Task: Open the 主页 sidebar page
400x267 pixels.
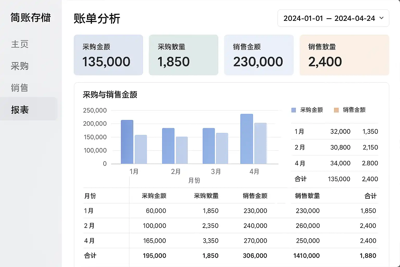Action: pos(20,44)
